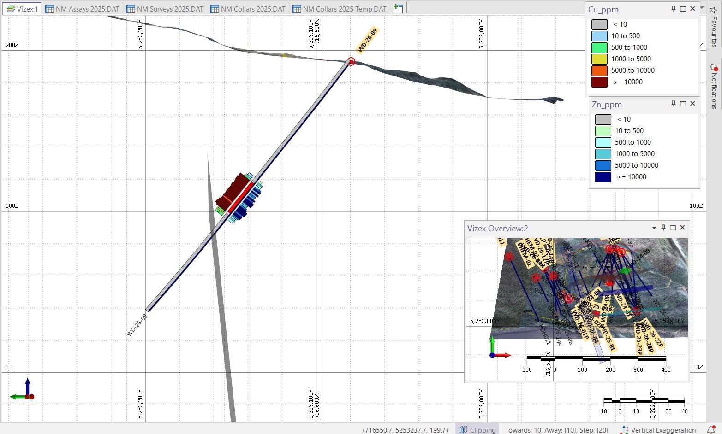Click the 100Z elevation label on the left edge

pyautogui.click(x=12, y=206)
